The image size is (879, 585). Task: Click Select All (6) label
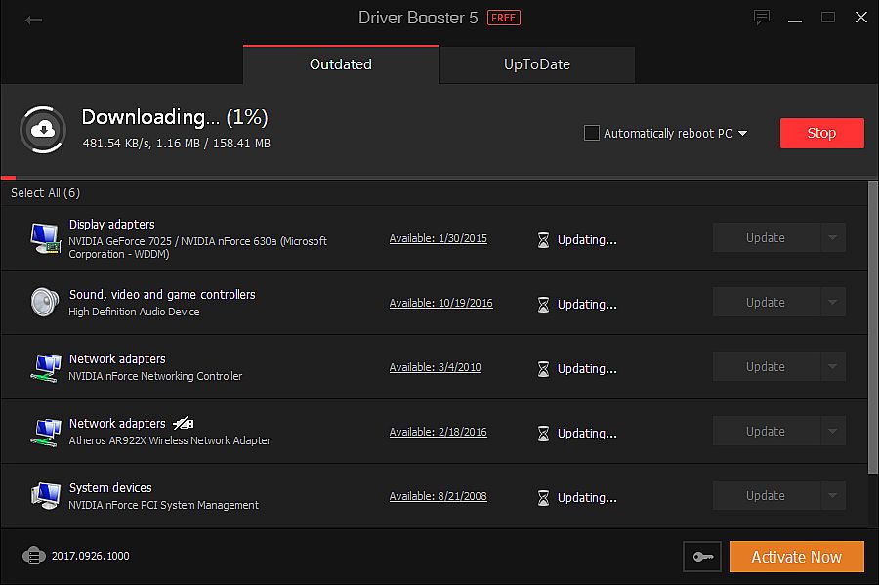[45, 192]
